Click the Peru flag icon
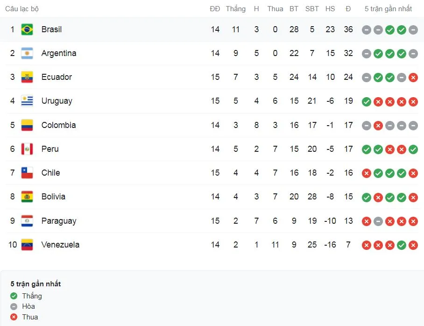The image size is (424, 326). [x=27, y=149]
